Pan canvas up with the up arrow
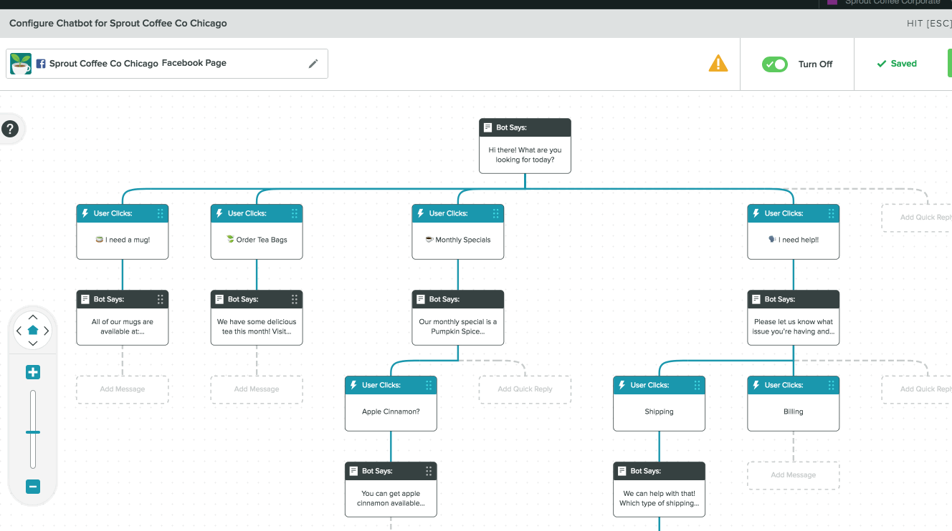 (x=33, y=317)
